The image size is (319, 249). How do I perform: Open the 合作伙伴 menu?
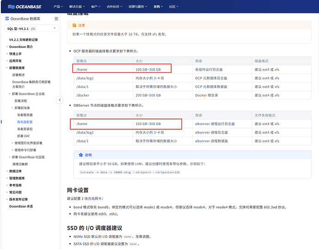115,7
